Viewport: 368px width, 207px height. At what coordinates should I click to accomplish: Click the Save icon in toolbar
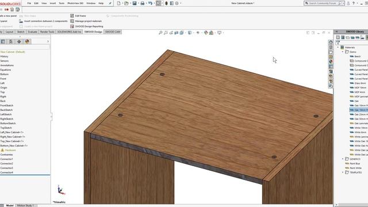135,3
